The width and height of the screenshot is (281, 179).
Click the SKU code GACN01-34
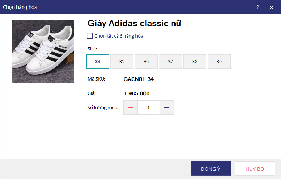138,79
